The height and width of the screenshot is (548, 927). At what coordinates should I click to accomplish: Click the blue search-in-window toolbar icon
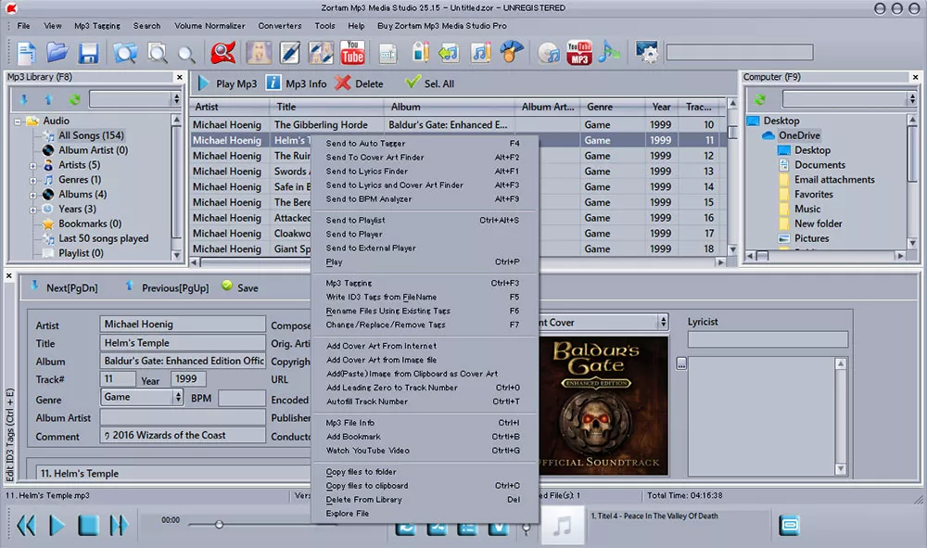[125, 53]
